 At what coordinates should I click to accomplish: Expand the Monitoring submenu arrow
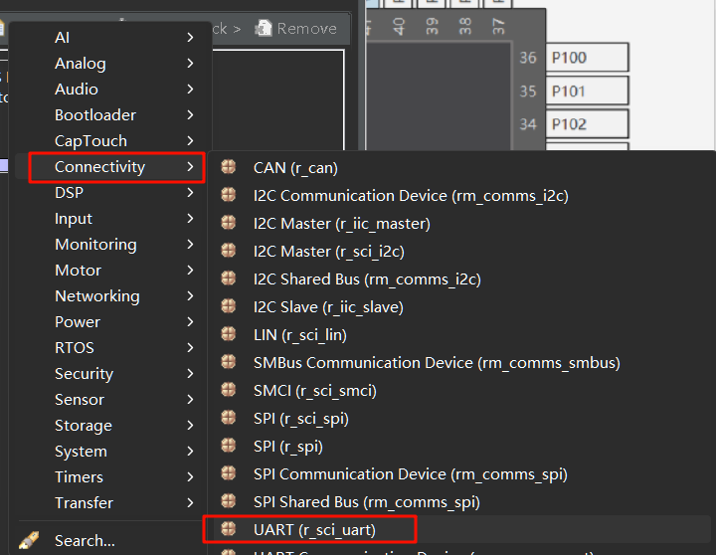pyautogui.click(x=190, y=244)
